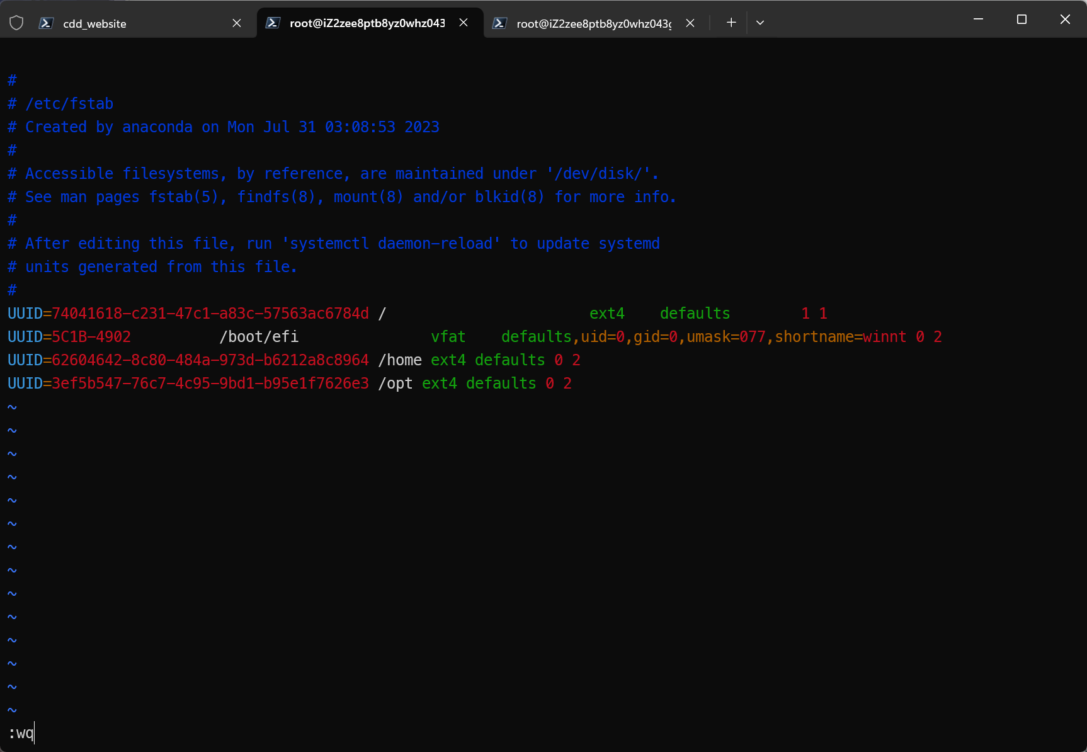The image size is (1087, 752).
Task: Click the '# /etc/fstab' comment line
Action: click(x=60, y=104)
